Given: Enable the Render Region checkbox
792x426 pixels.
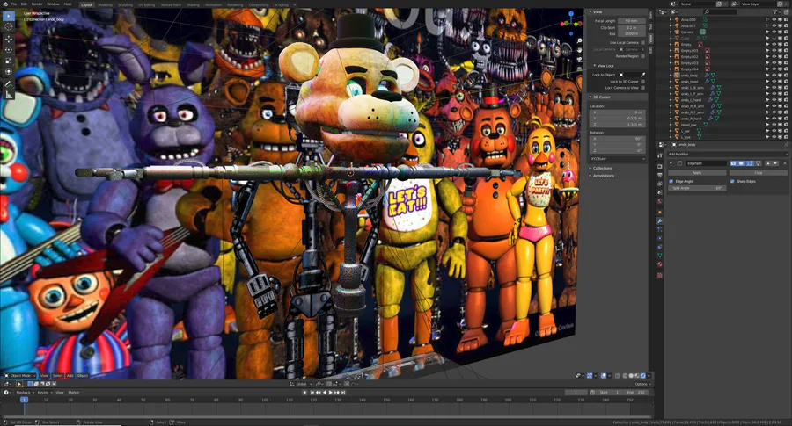Looking at the screenshot, I should 643,56.
